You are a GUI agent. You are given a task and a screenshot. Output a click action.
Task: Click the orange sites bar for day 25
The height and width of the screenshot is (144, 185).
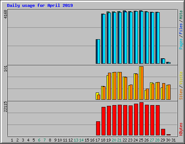142,83
